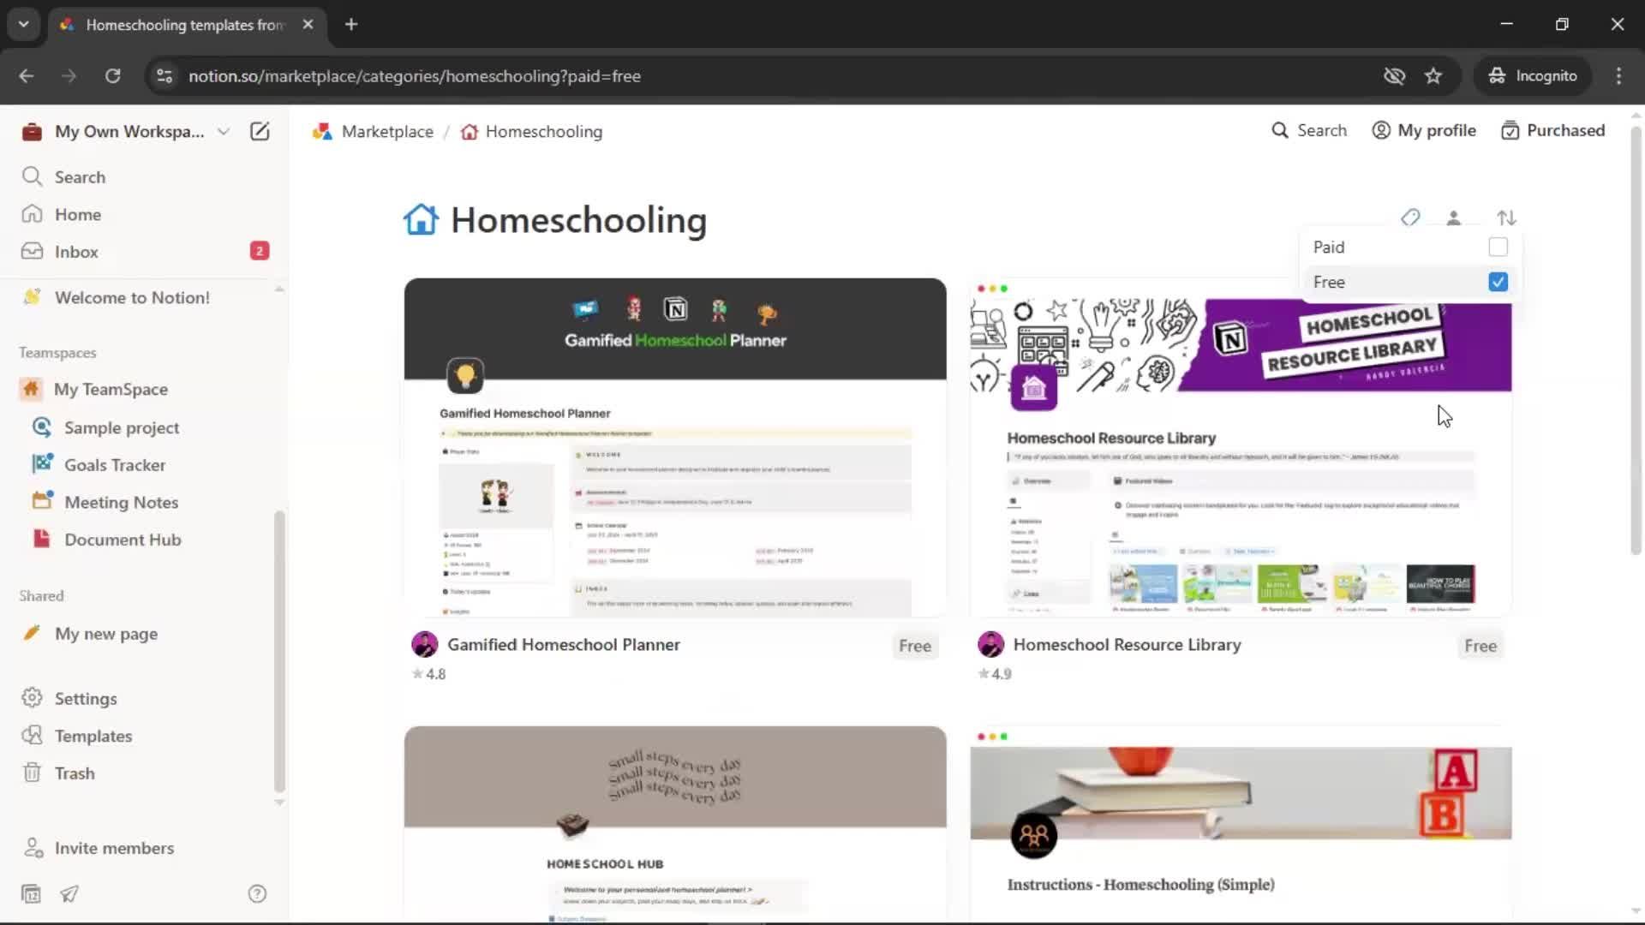The height and width of the screenshot is (925, 1645).
Task: Click the Incognito indicator
Action: pyautogui.click(x=1533, y=75)
